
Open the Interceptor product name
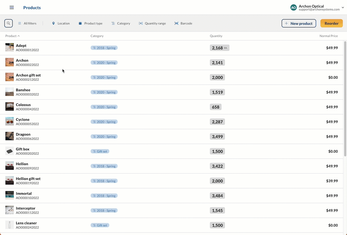pos(26,208)
